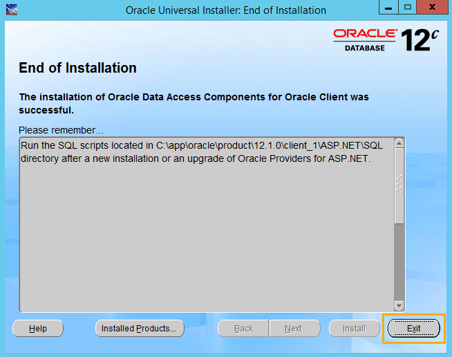Click the disabled Install button
452x357 pixels.
(355, 329)
